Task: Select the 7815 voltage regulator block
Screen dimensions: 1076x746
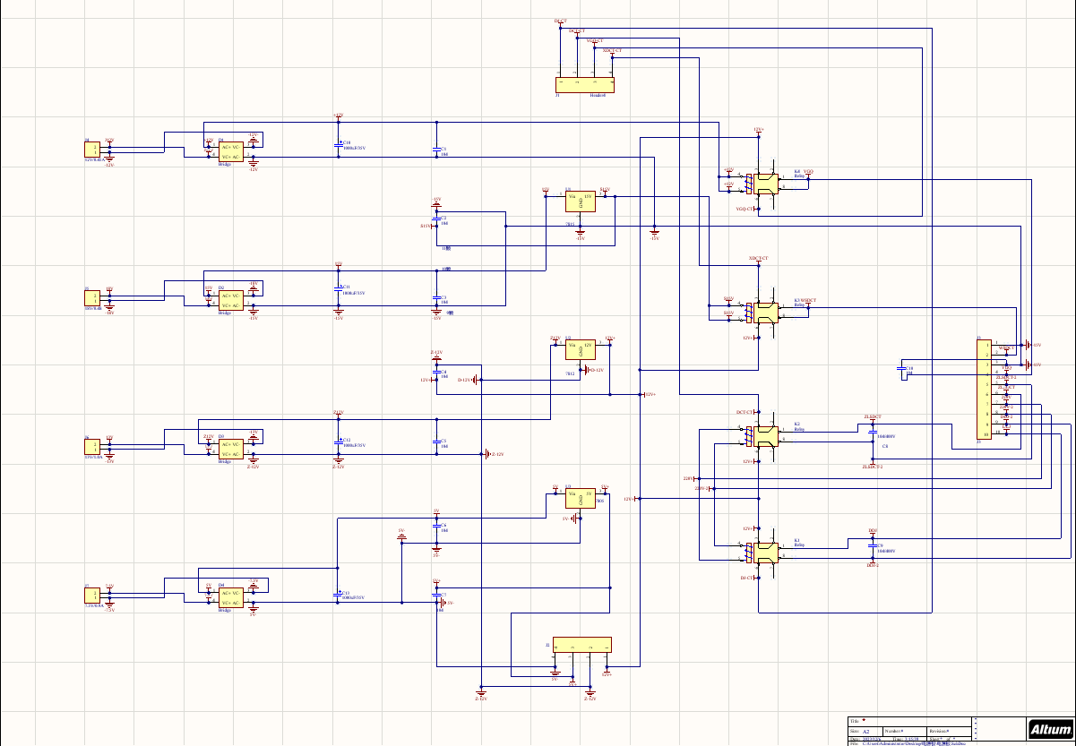Action: tap(580, 202)
